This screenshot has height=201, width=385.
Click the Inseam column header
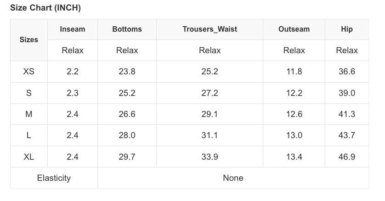(x=73, y=29)
